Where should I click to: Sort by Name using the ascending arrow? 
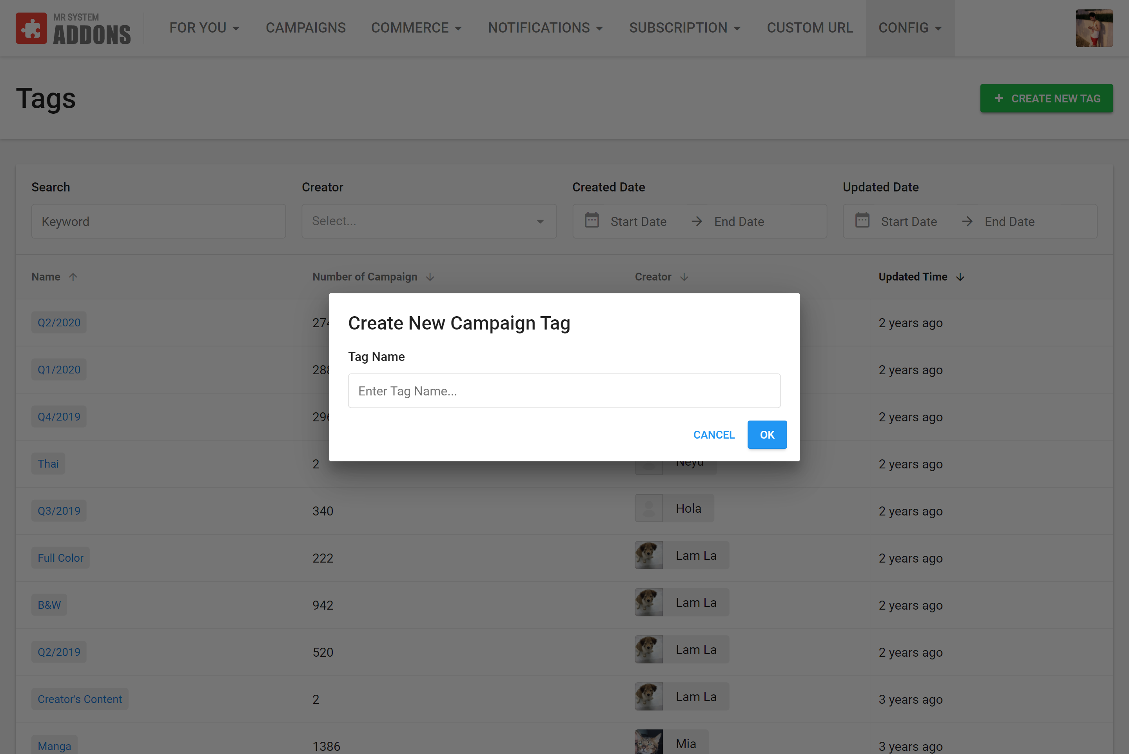73,277
